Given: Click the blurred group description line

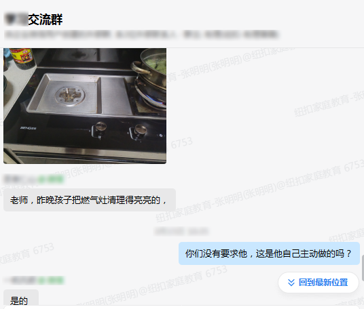Looking at the screenshot, I should (142, 35).
